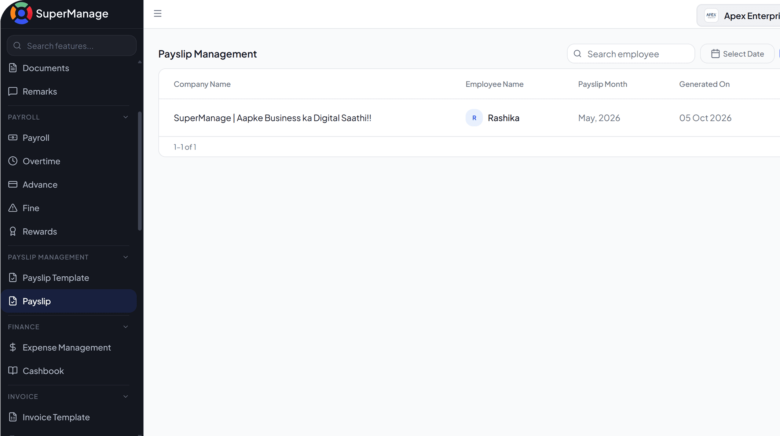Collapse the FINANCE section chevron
The image size is (780, 436).
tap(126, 327)
